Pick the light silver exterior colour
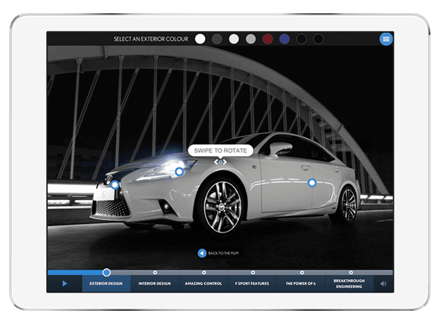444x324 pixels. point(234,39)
